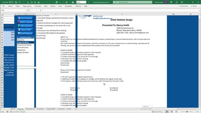Open the View ribbon tab
The width and height of the screenshot is (201, 113).
60,6
